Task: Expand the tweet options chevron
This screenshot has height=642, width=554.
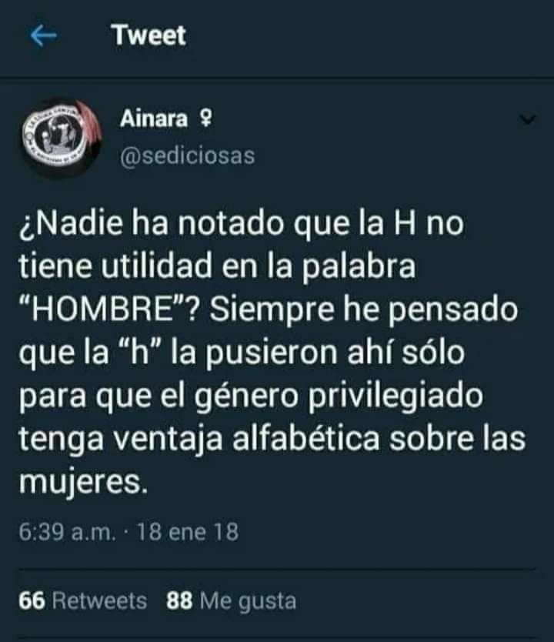Action: (x=526, y=119)
